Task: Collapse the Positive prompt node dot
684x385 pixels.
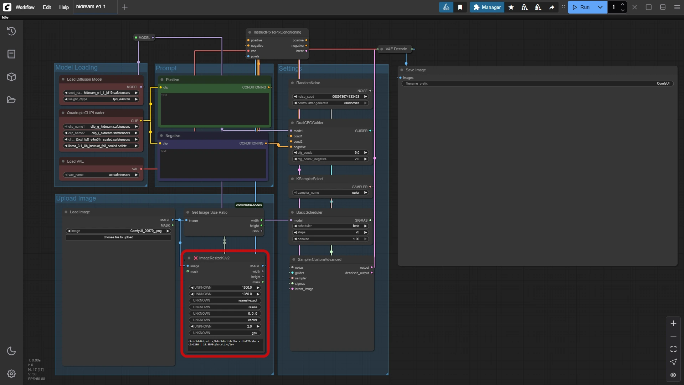Action: [162, 80]
